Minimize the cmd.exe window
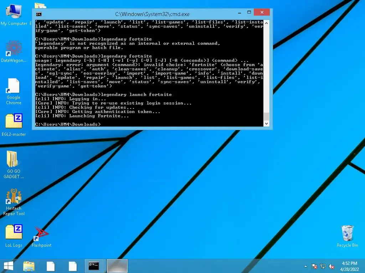The image size is (365, 273). (x=240, y=12)
